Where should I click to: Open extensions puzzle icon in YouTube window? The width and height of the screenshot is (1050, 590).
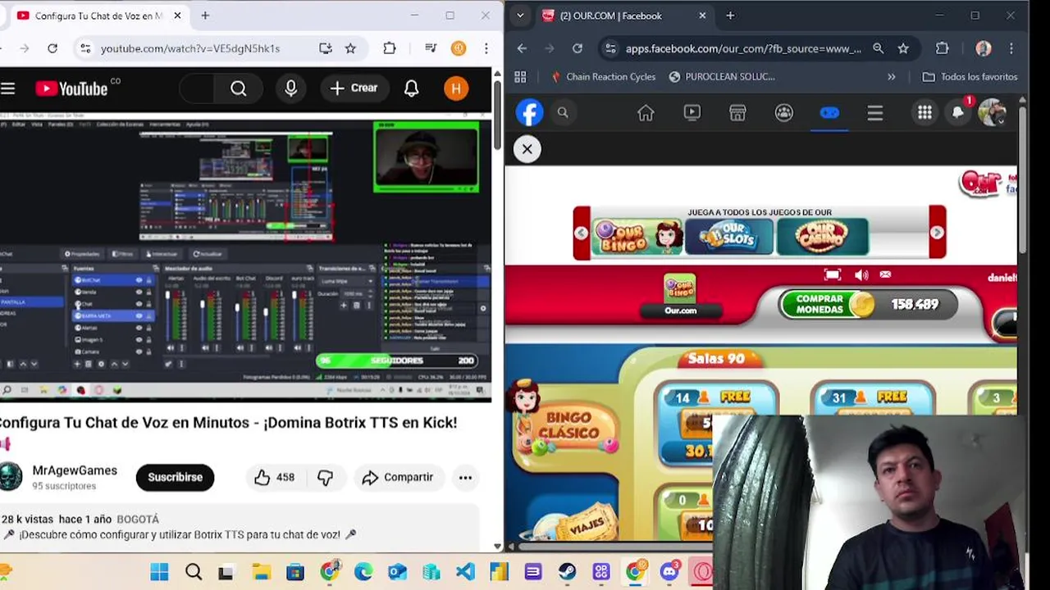(x=390, y=48)
